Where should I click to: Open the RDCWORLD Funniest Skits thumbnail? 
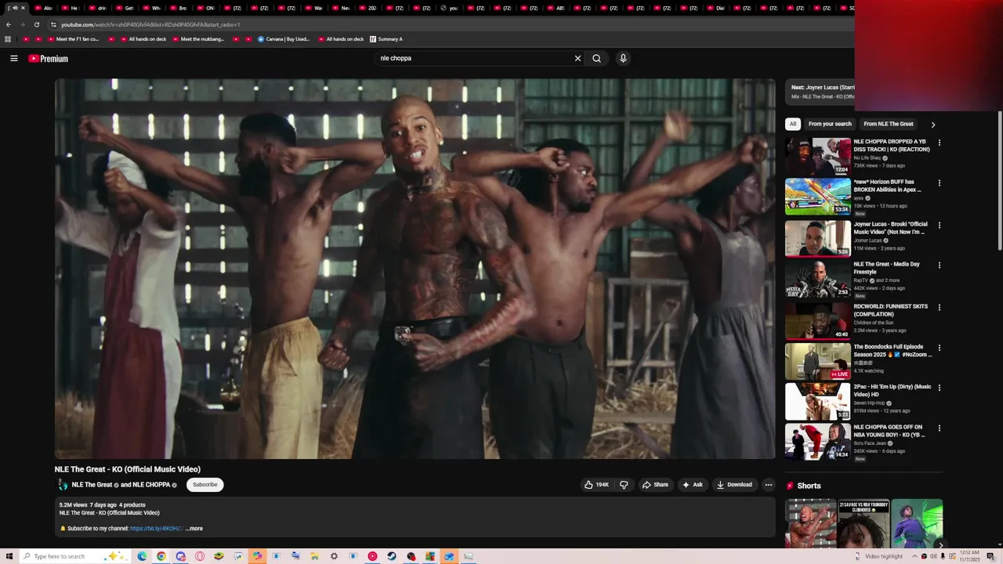point(818,321)
